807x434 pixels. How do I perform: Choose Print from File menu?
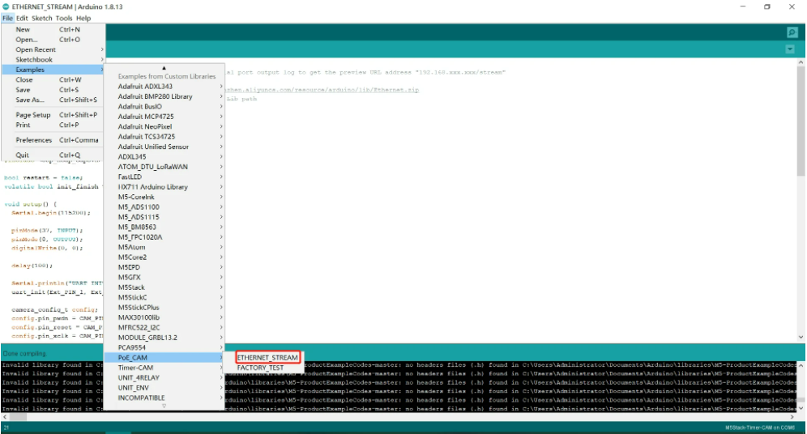click(53, 125)
